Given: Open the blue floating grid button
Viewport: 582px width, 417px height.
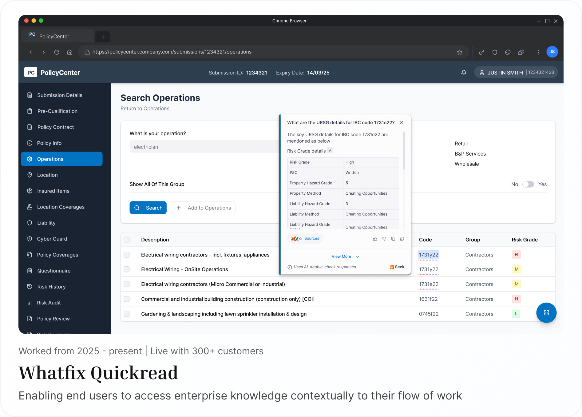Looking at the screenshot, I should point(546,313).
